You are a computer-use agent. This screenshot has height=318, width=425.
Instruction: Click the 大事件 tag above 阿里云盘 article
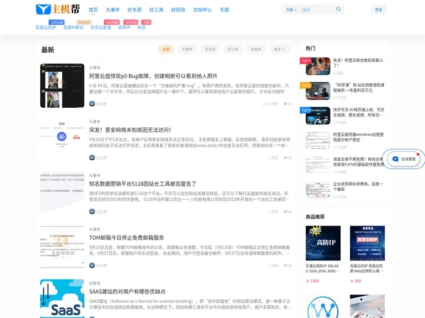tap(94, 68)
